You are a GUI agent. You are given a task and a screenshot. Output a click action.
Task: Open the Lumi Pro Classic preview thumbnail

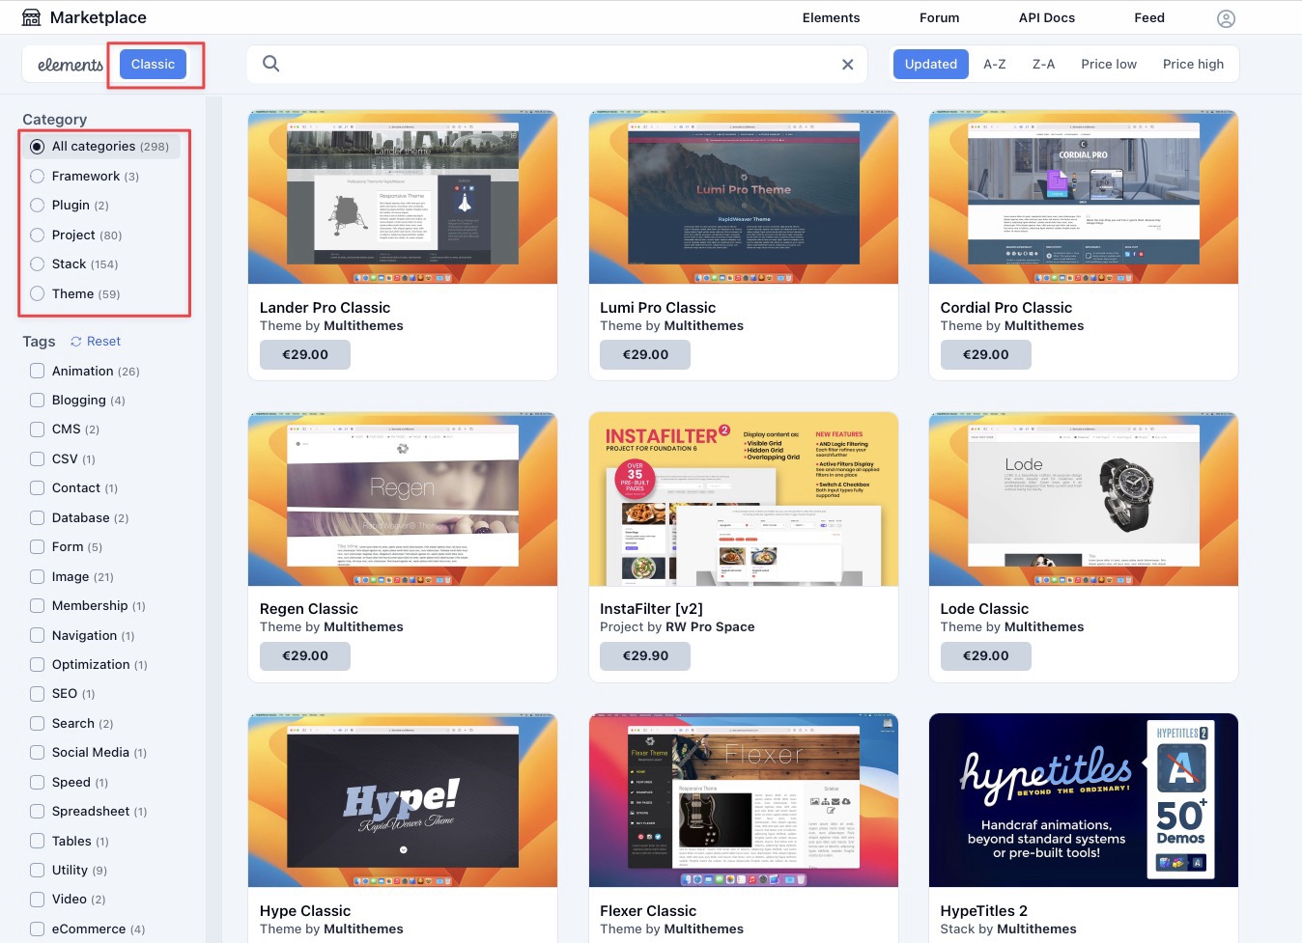click(744, 197)
